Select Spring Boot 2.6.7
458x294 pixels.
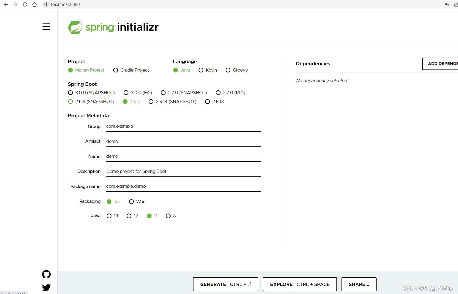[131, 102]
